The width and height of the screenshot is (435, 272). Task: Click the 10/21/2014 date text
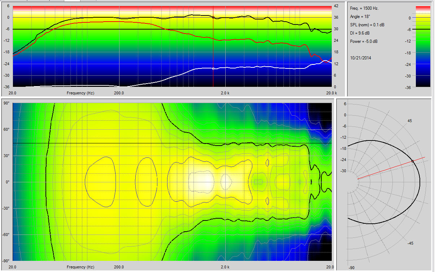click(x=360, y=58)
